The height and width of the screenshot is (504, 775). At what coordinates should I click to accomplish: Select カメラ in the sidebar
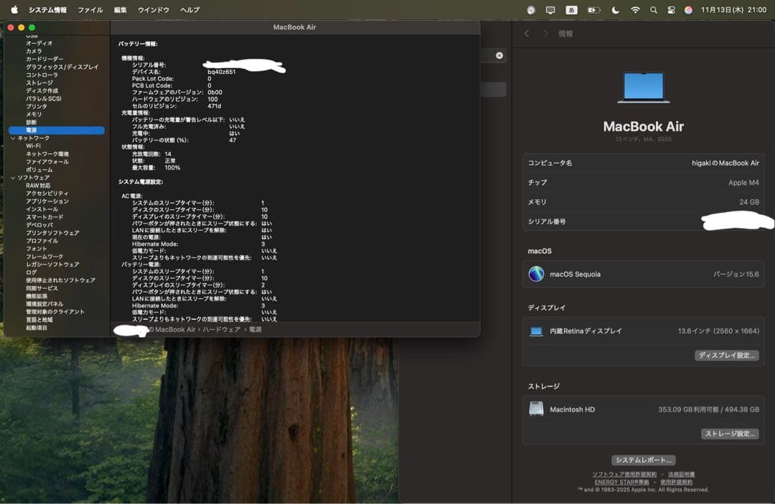pos(34,52)
